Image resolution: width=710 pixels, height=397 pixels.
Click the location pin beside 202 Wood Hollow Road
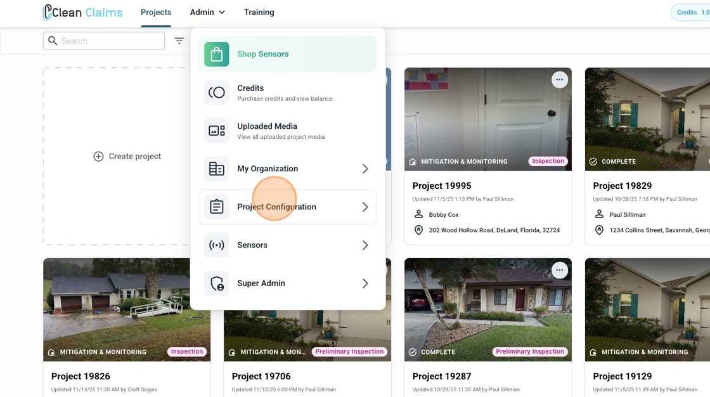418,230
